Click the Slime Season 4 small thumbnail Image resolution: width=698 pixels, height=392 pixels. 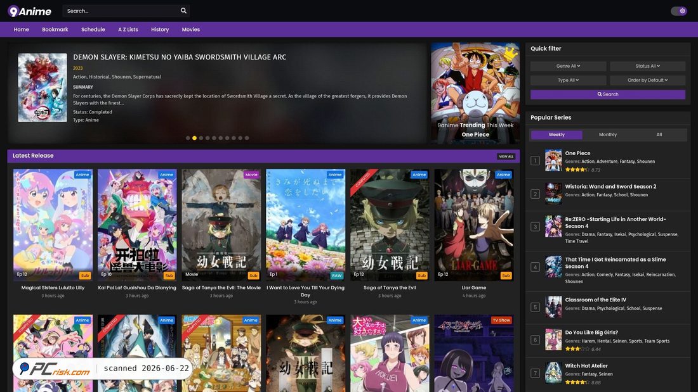click(x=553, y=267)
